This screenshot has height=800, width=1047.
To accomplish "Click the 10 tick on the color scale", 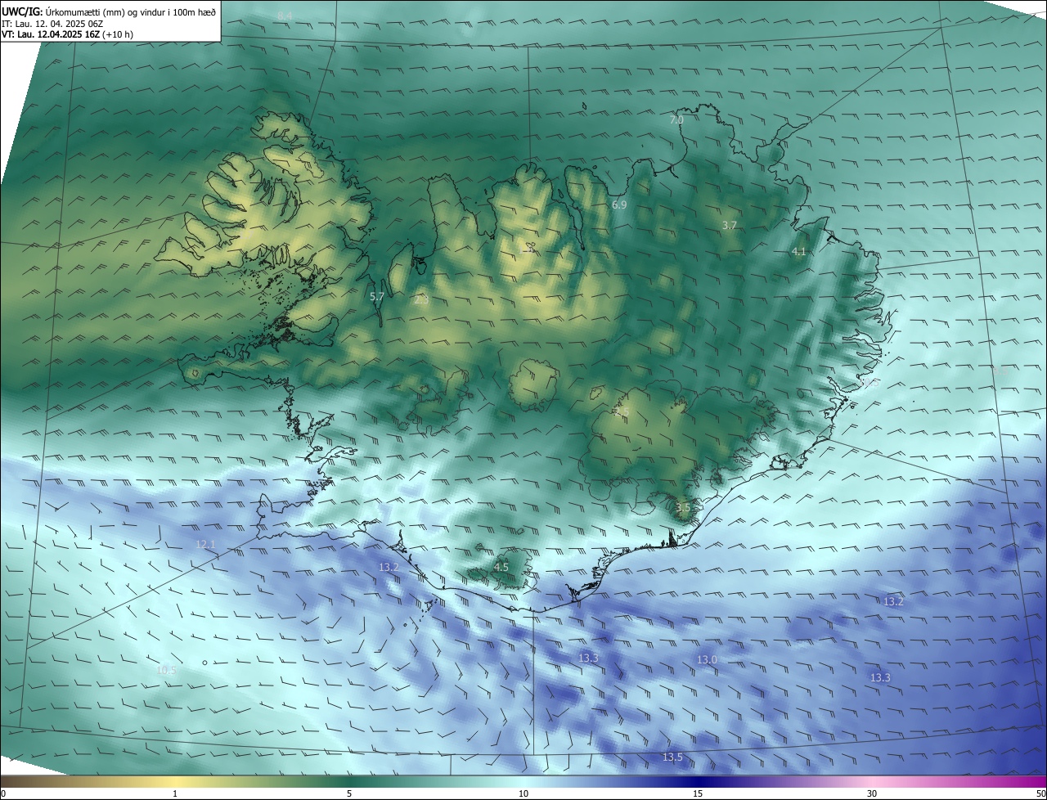I will coord(523,794).
